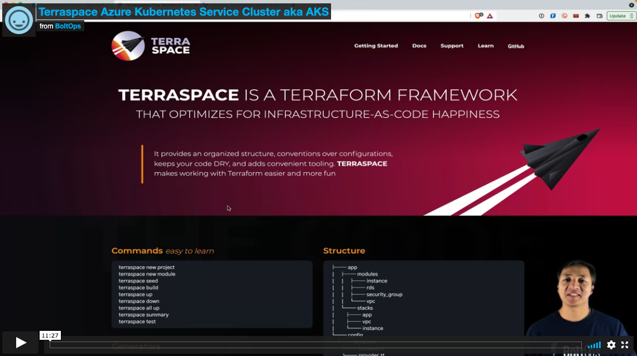
Task: Open the Docs nav item
Action: click(419, 46)
